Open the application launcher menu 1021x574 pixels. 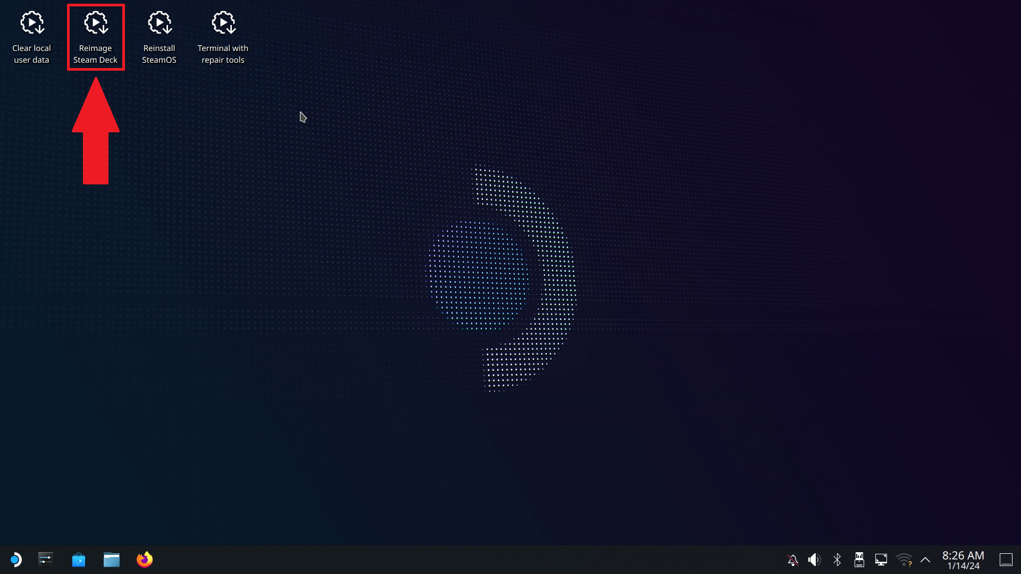coord(15,560)
